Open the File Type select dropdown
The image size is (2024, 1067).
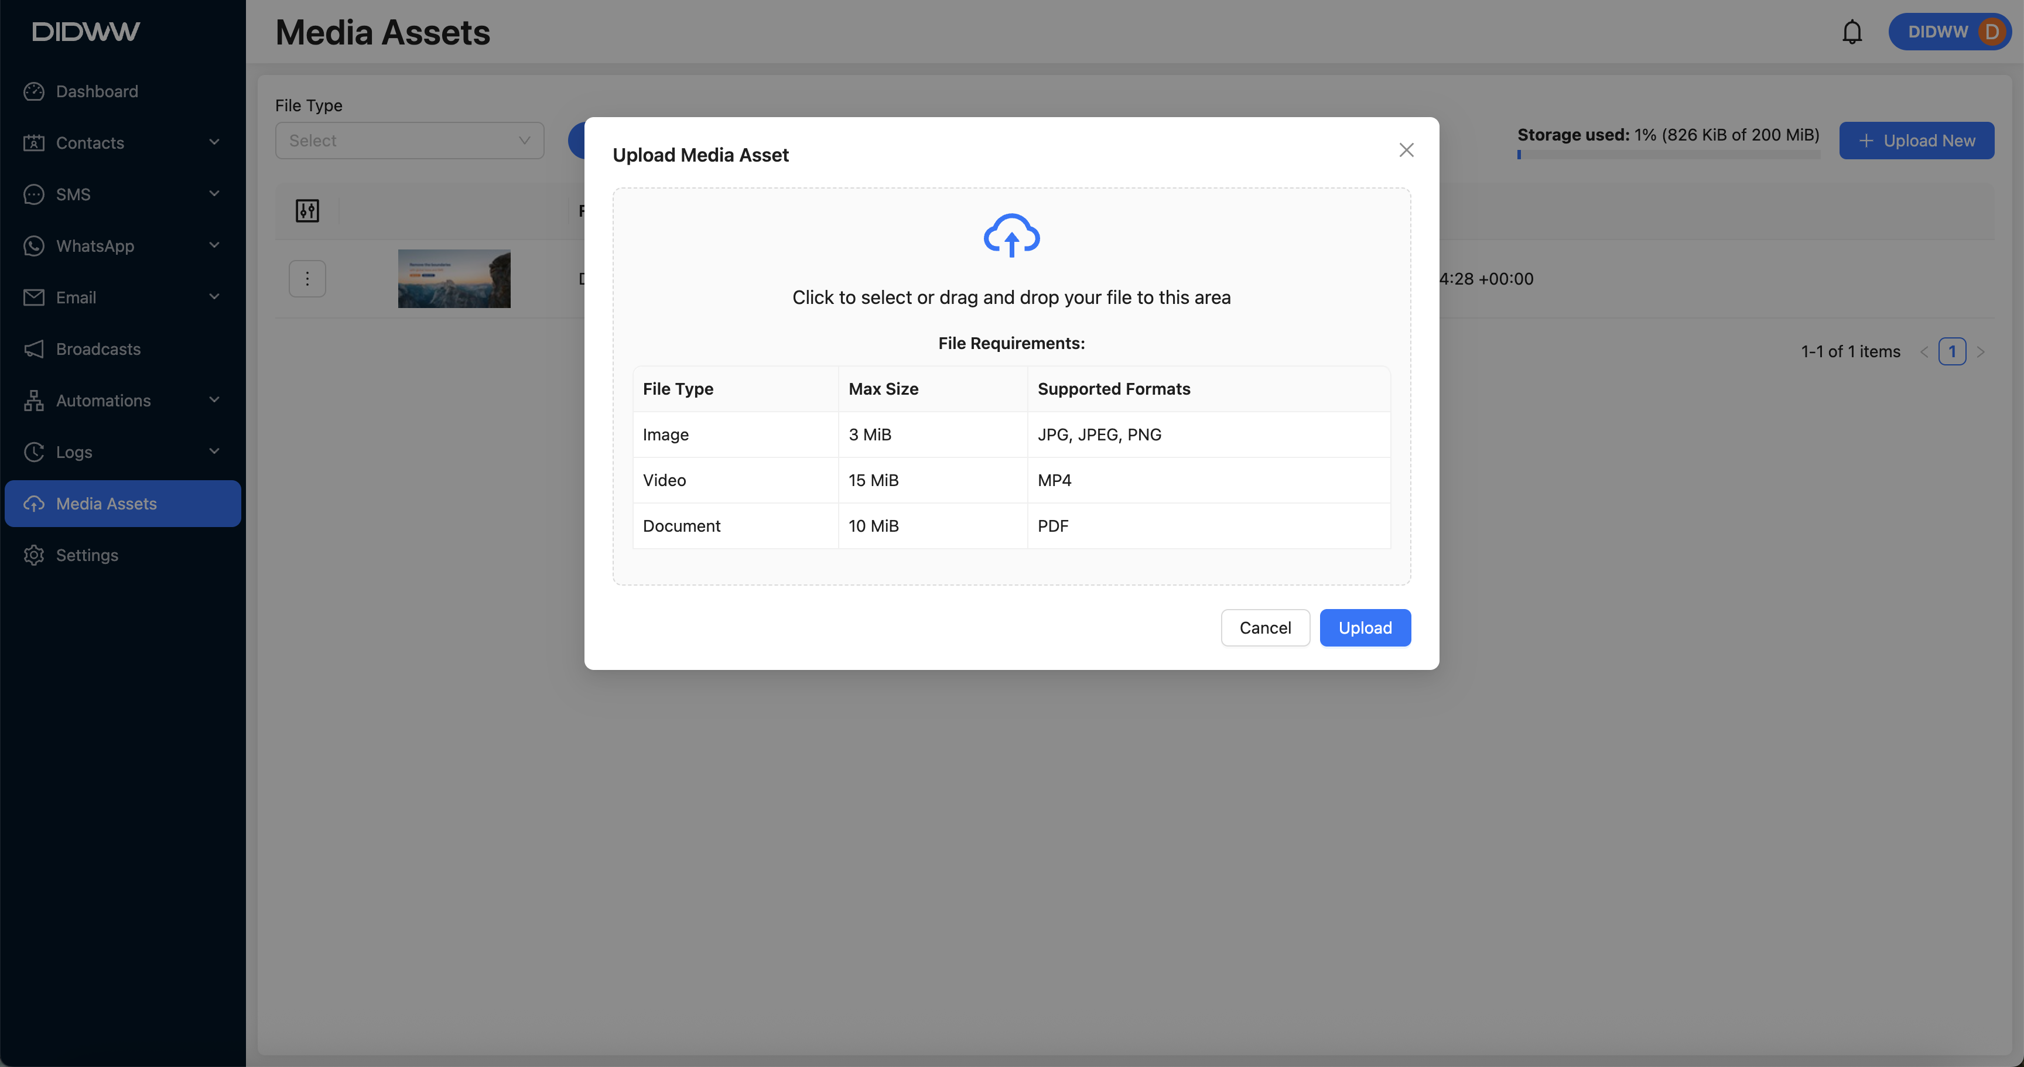click(x=409, y=141)
